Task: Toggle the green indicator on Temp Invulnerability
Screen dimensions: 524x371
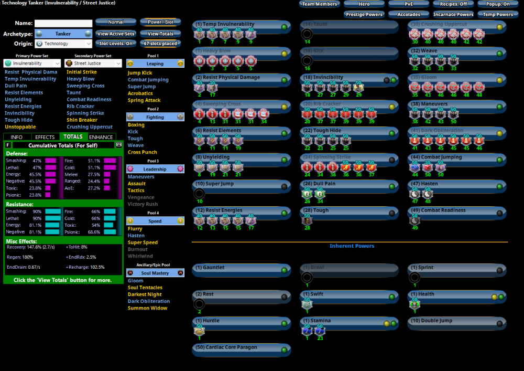Action: (x=284, y=27)
